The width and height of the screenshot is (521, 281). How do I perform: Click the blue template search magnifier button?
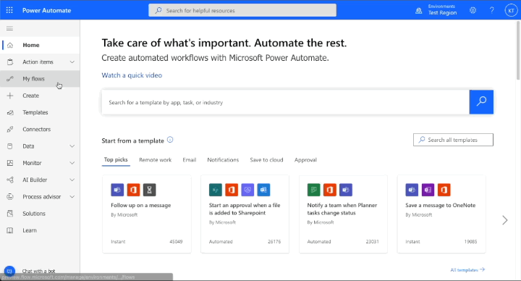481,102
